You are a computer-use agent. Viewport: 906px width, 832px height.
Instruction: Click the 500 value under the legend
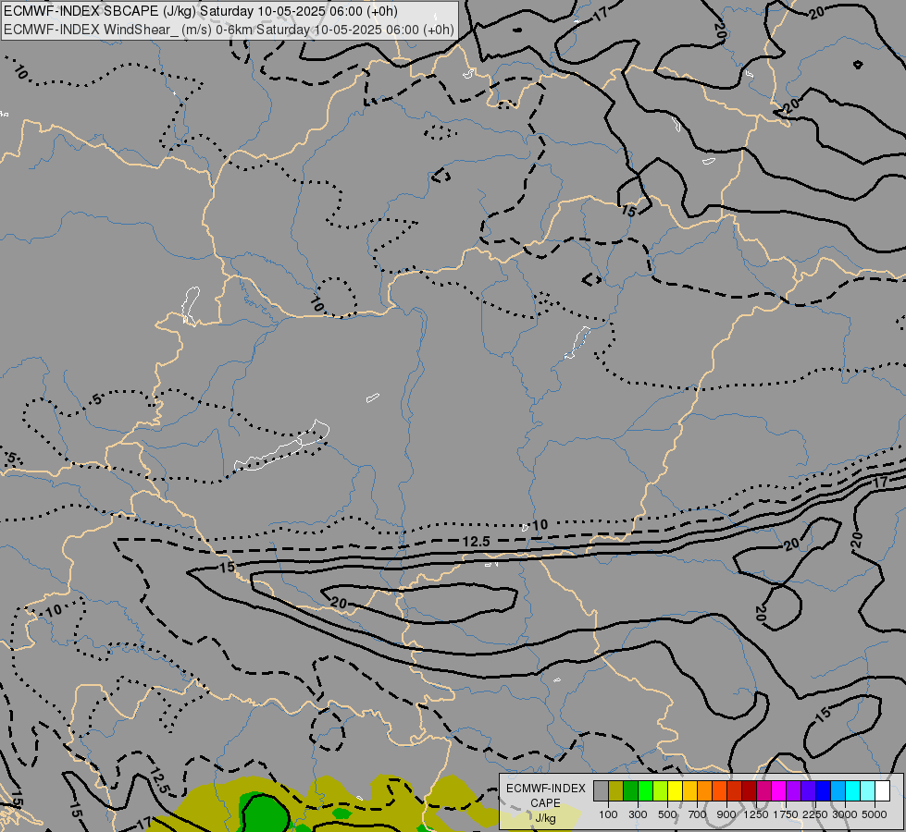click(667, 814)
